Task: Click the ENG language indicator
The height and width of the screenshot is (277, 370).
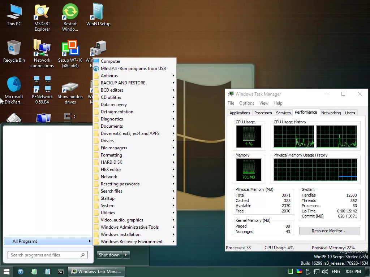Action: [336, 272]
